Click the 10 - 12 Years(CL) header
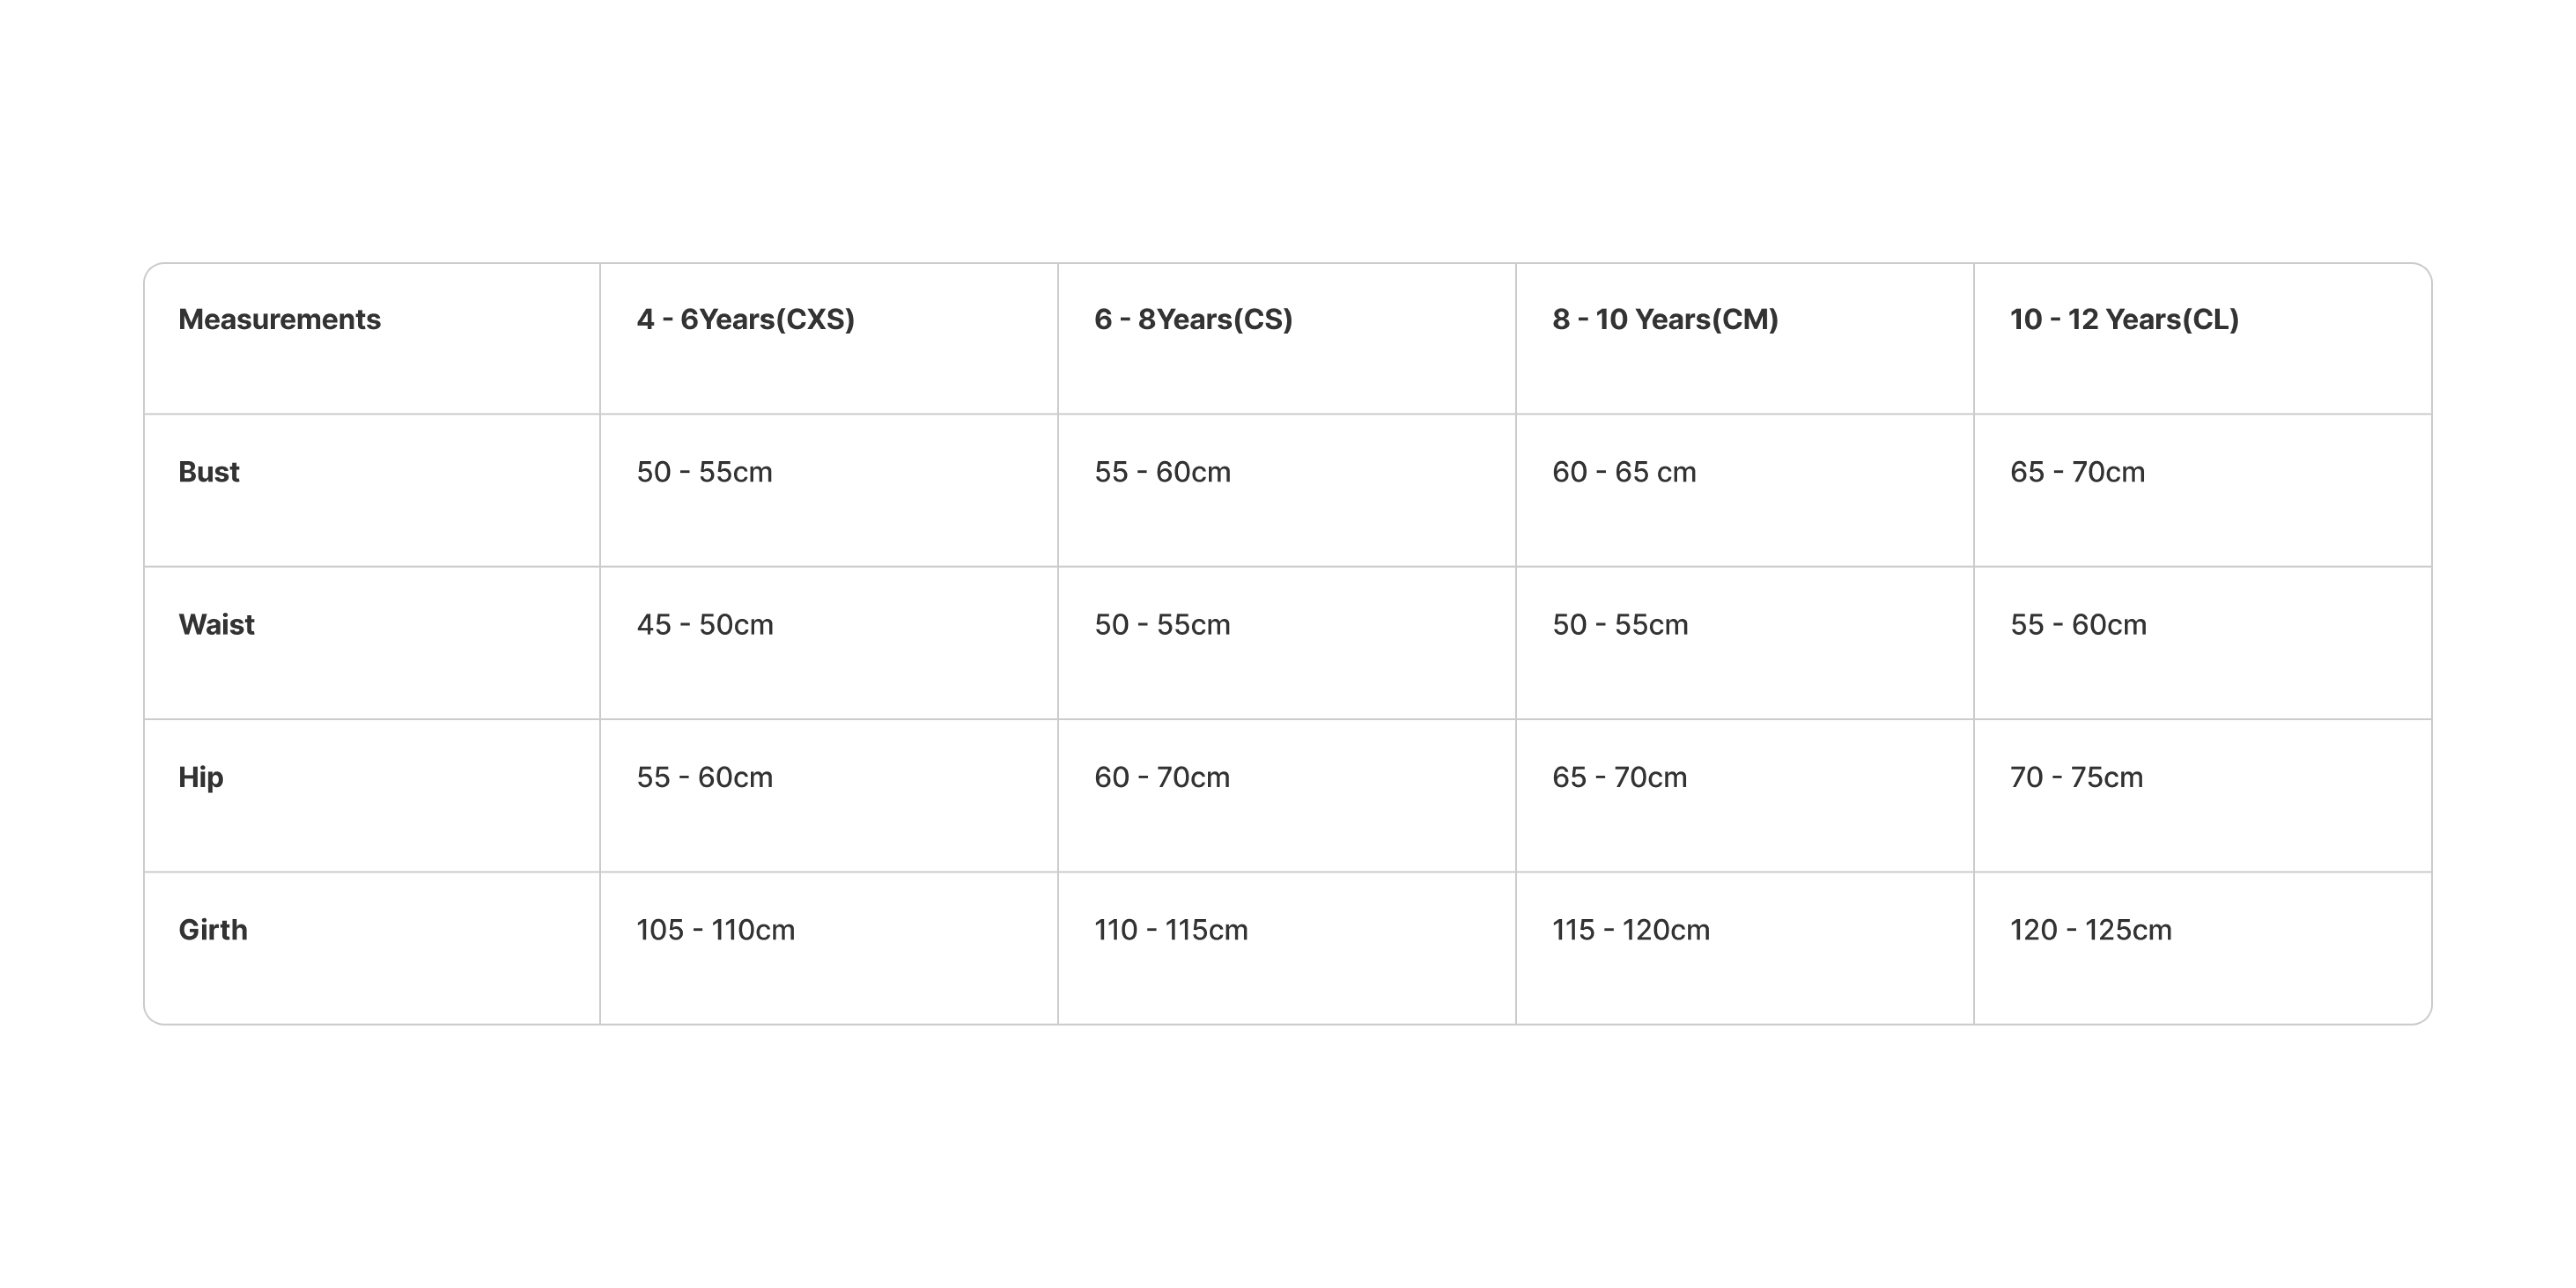The image size is (2576, 1288). coord(2124,320)
